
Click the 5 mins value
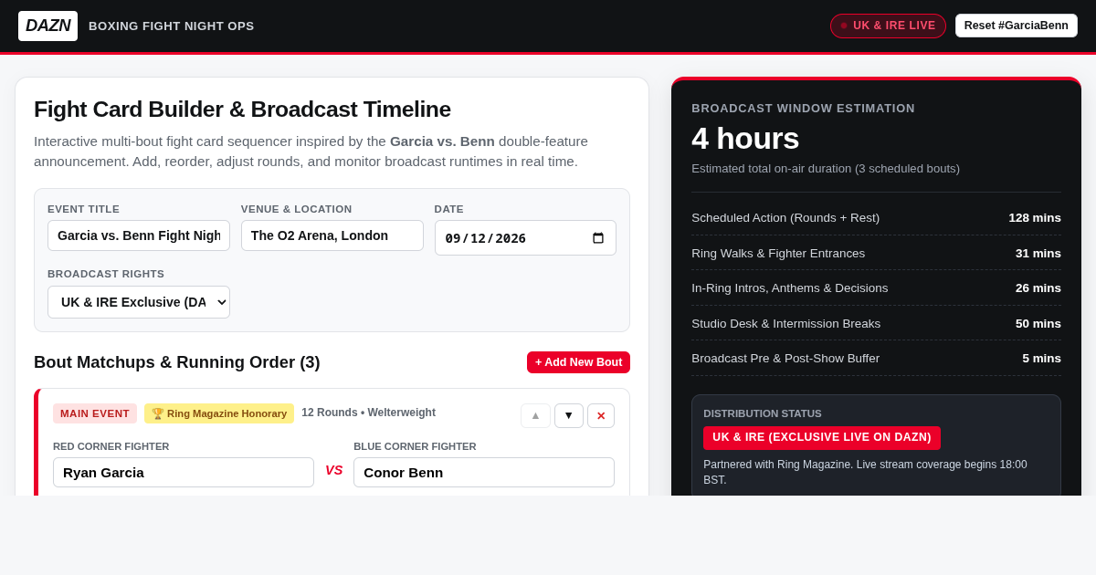pyautogui.click(x=1042, y=358)
